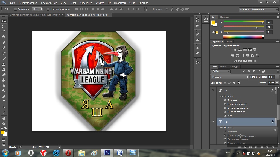This screenshot has width=280, height=157.
Task: Open the Непрозрачность opacity dropdown arrow
Action: [277, 77]
